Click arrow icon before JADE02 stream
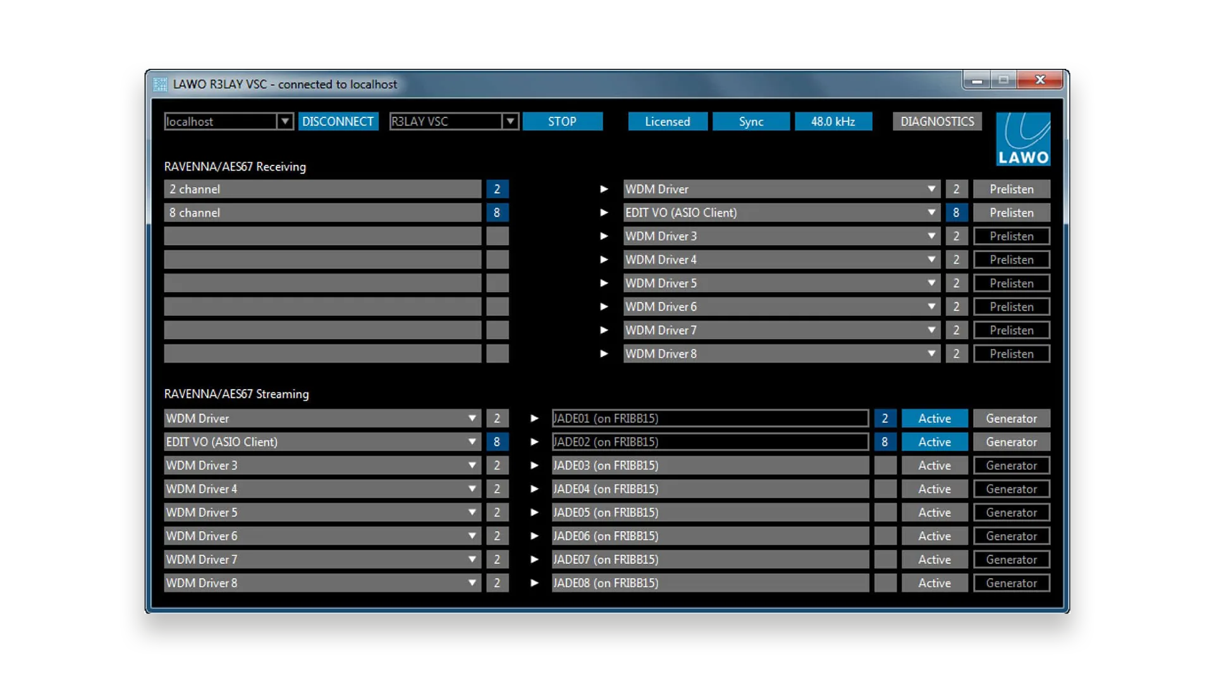Screen dimensions: 1214x682 [534, 442]
